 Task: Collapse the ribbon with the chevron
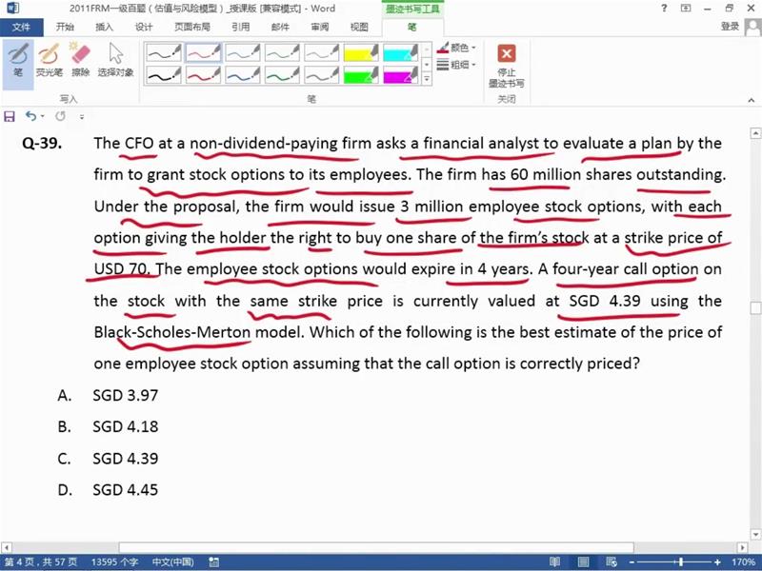[x=752, y=100]
